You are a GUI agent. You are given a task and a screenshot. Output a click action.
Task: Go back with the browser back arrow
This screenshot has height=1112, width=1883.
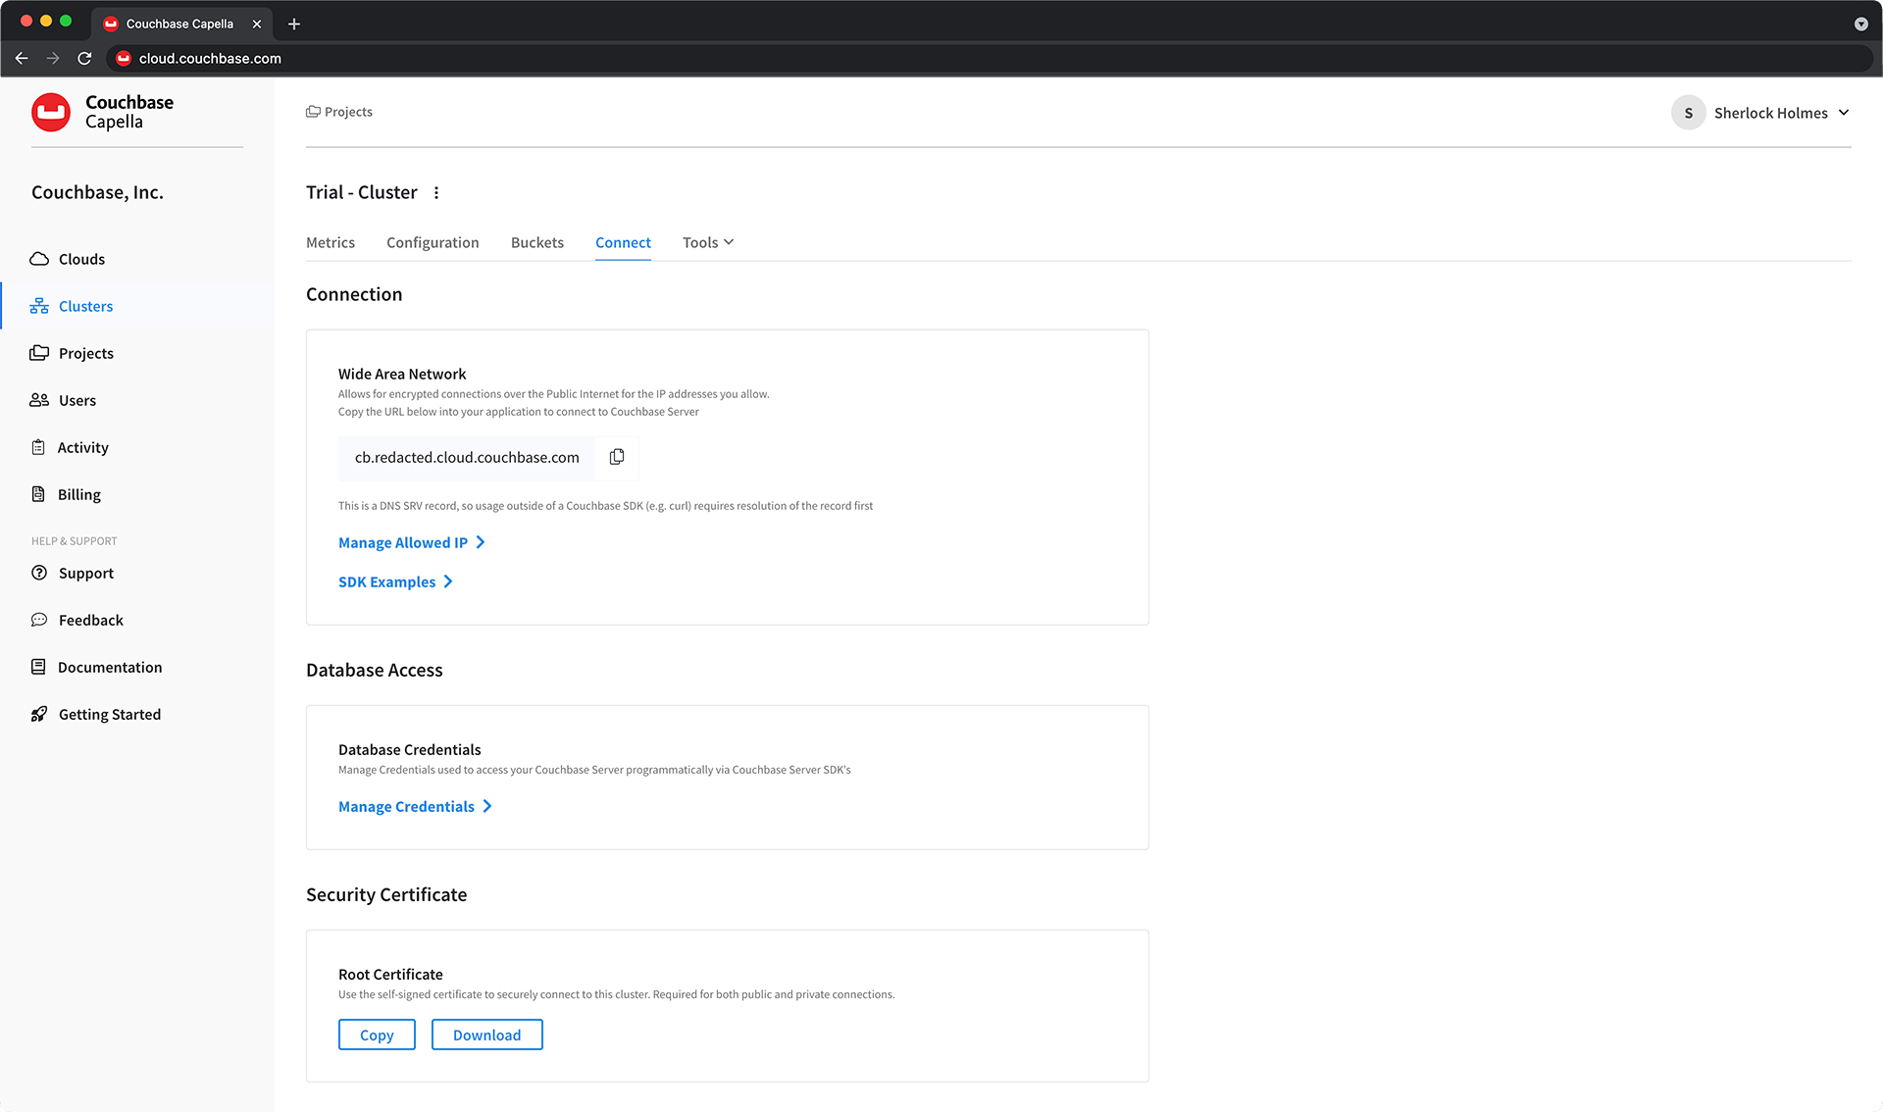(x=22, y=59)
